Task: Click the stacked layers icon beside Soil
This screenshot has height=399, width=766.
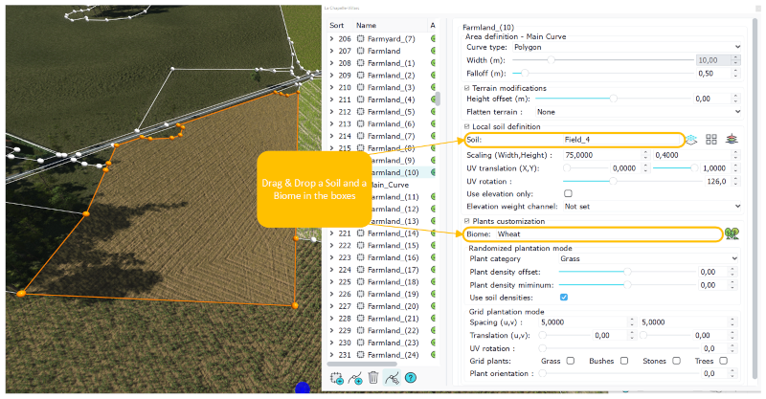Action: click(732, 140)
